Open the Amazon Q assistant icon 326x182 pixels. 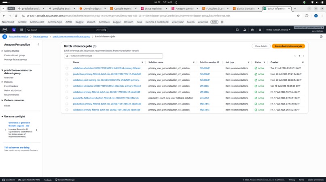14,30
